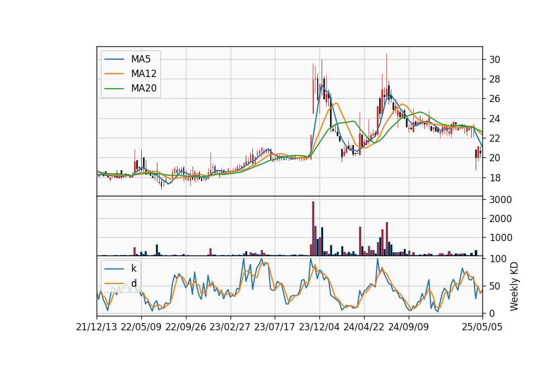Click the Weekly KD axis label
Image resolution: width=536 pixels, height=385 pixels.
pyautogui.click(x=514, y=286)
